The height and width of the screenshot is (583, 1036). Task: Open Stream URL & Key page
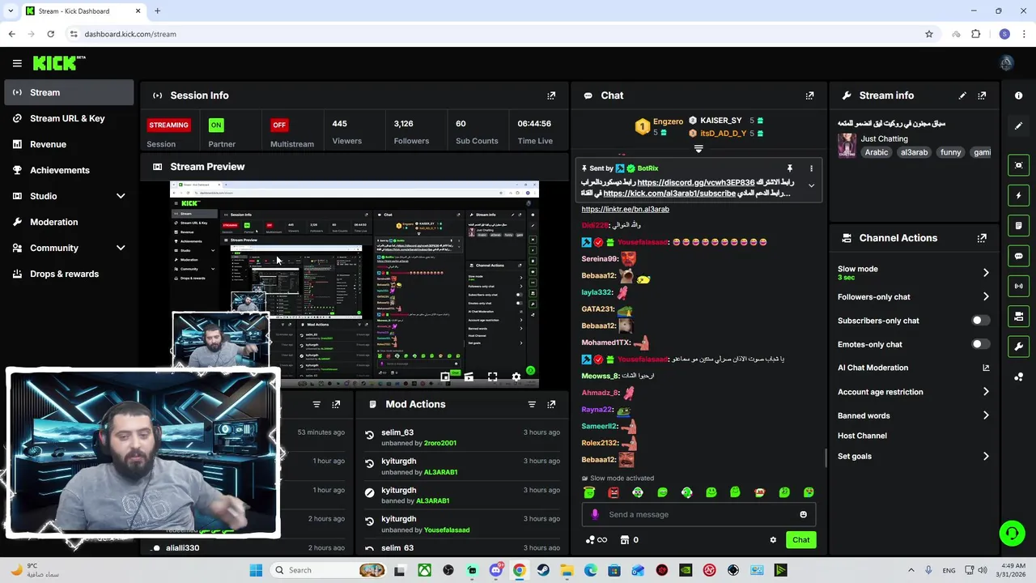point(69,118)
